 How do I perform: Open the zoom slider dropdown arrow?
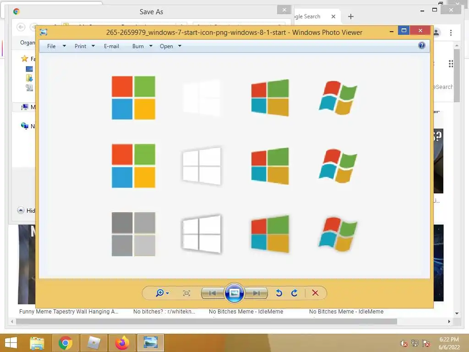pyautogui.click(x=168, y=293)
